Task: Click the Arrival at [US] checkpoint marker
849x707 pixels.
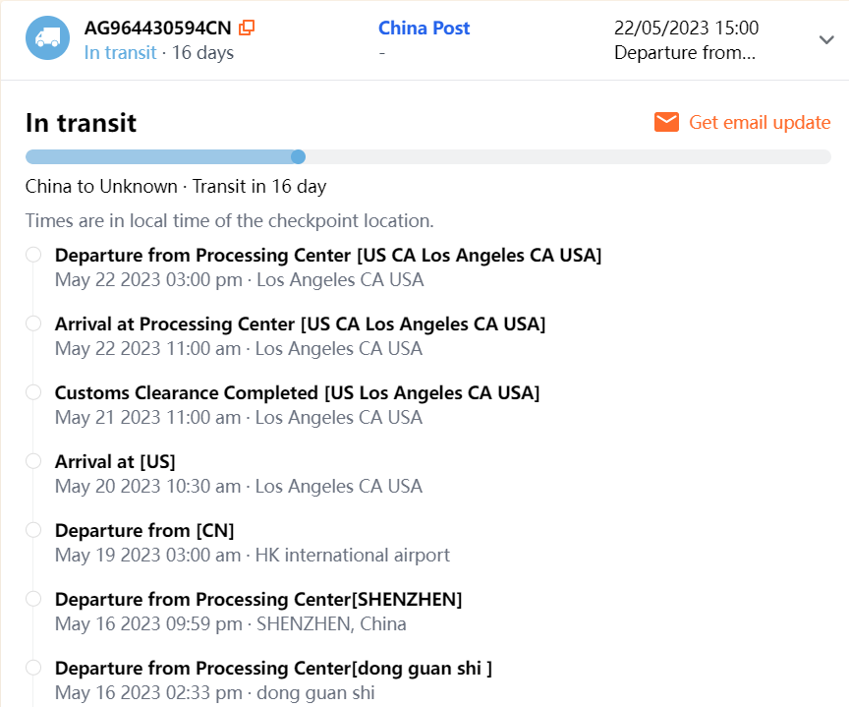Action: (x=33, y=461)
